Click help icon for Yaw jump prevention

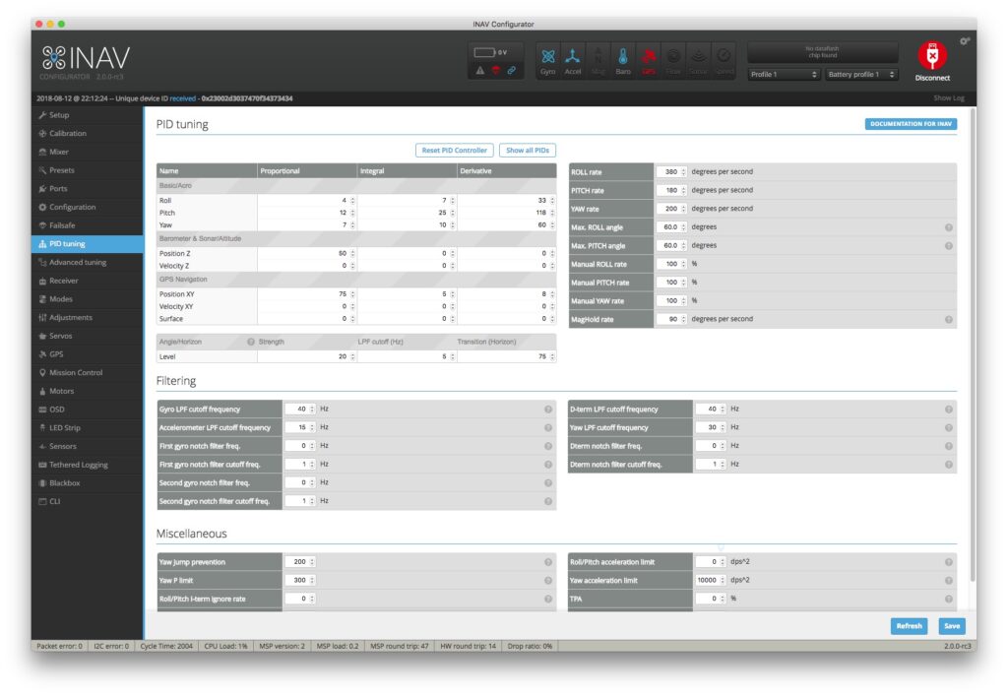[x=548, y=562]
